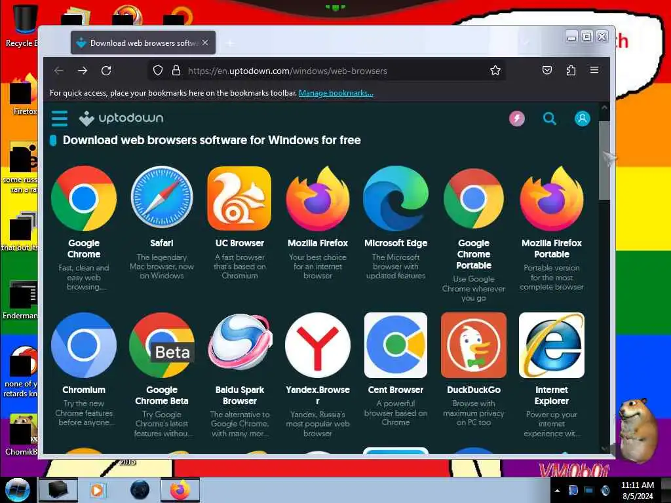Open the DuckDuckGo duck icon

point(474,345)
